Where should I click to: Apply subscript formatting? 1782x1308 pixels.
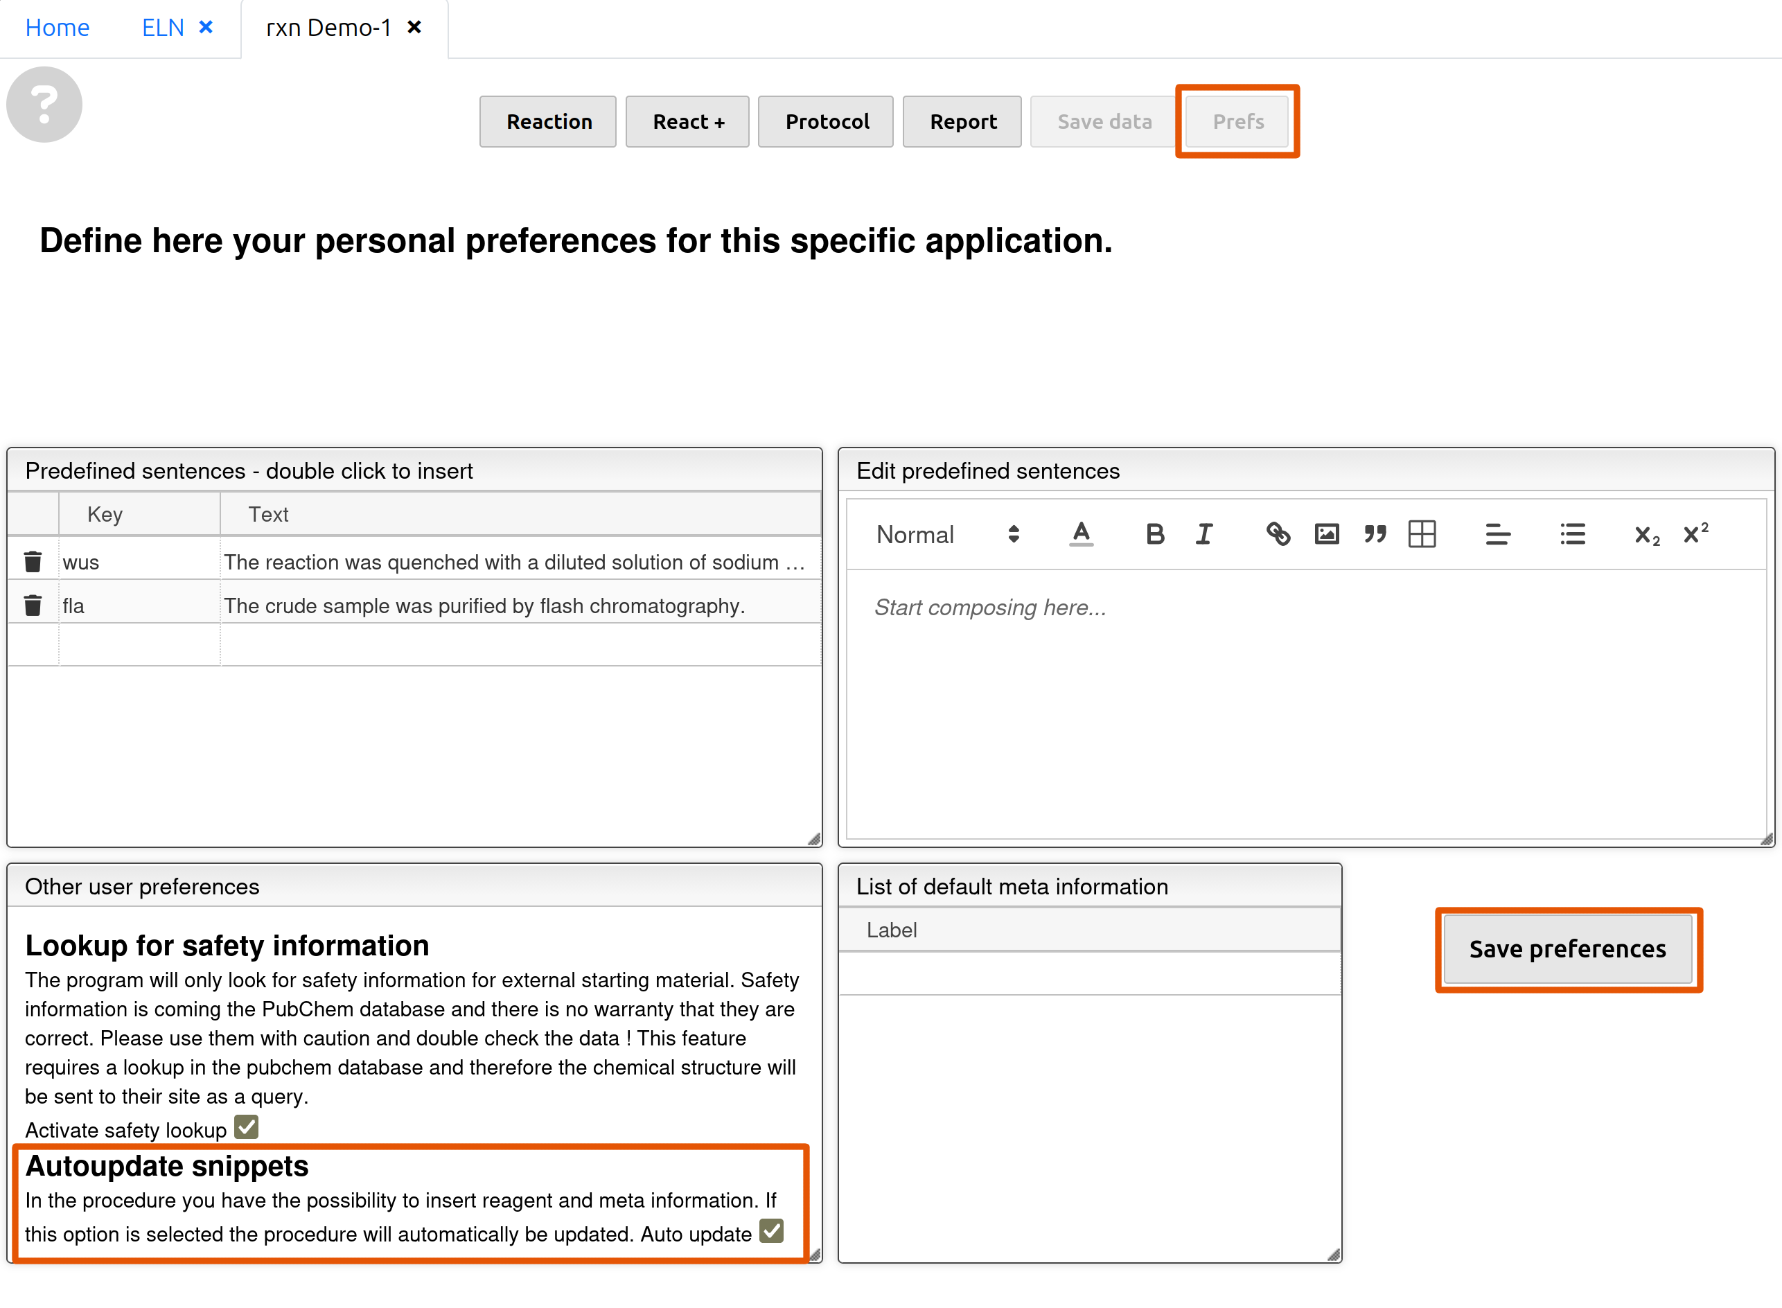click(1648, 536)
